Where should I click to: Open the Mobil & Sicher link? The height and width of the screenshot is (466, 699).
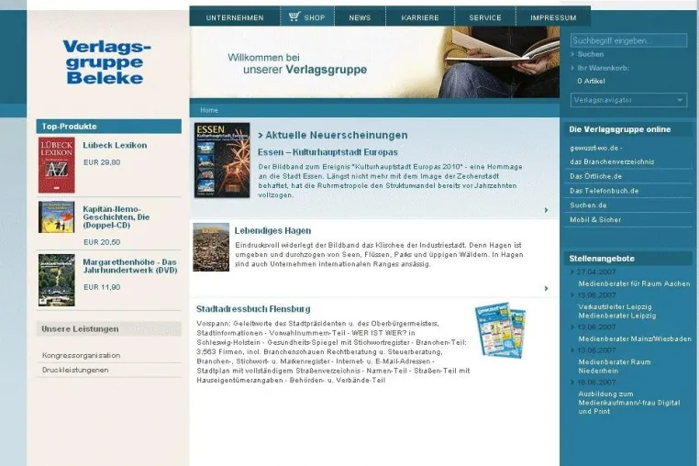coord(595,220)
